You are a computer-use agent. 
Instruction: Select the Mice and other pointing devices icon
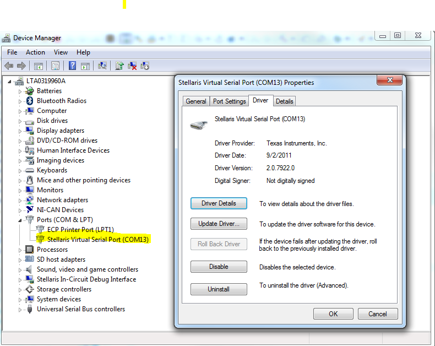point(30,180)
